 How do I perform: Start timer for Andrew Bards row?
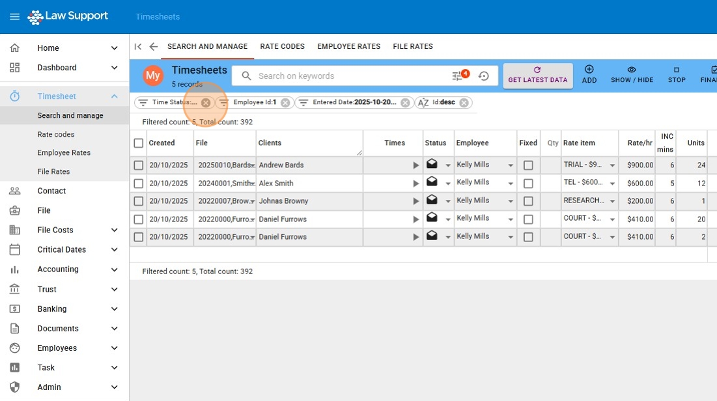415,165
